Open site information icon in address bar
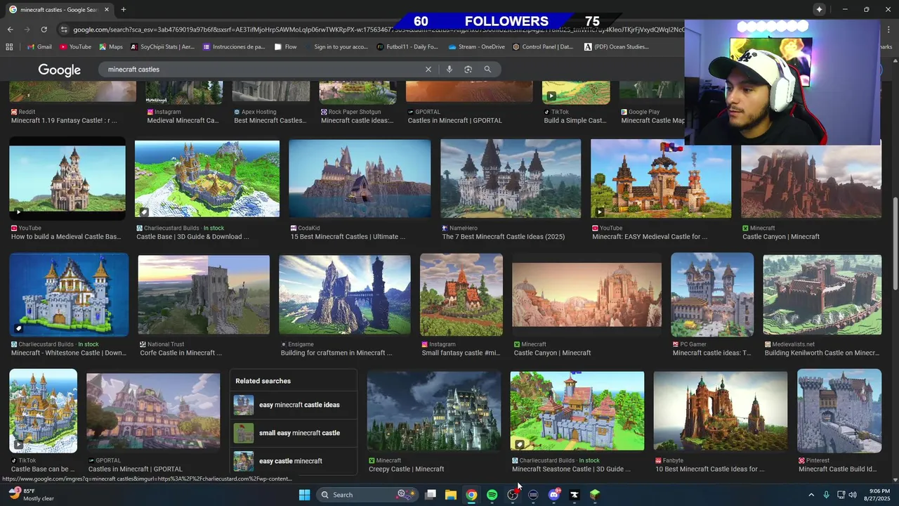The height and width of the screenshot is (506, 899). (x=65, y=30)
